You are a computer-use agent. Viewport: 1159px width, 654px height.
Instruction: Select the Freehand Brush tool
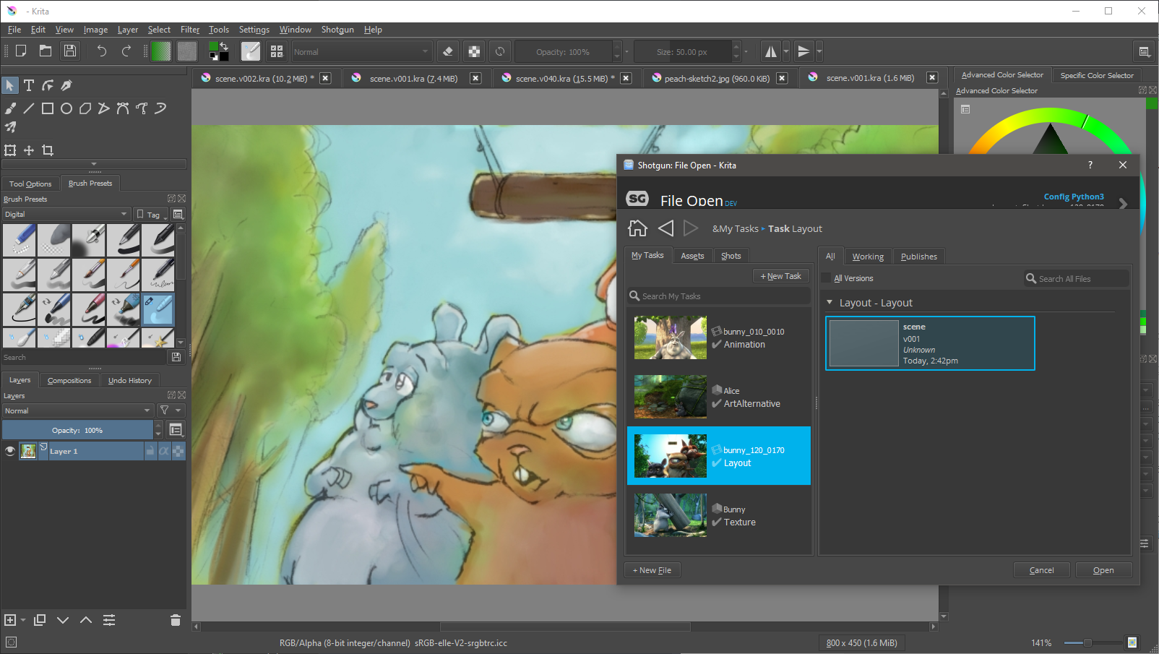click(x=10, y=108)
